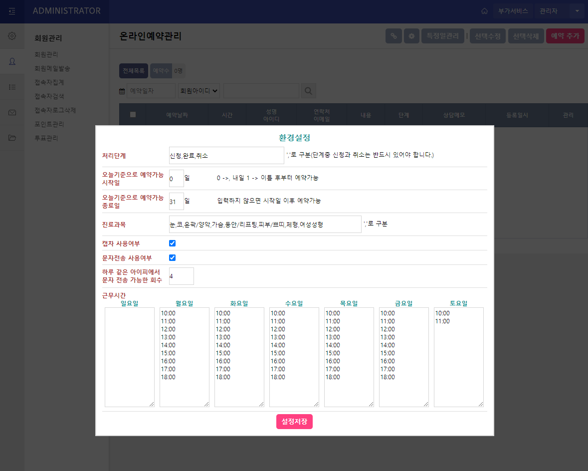Click the link icon in the toolbar

click(393, 35)
